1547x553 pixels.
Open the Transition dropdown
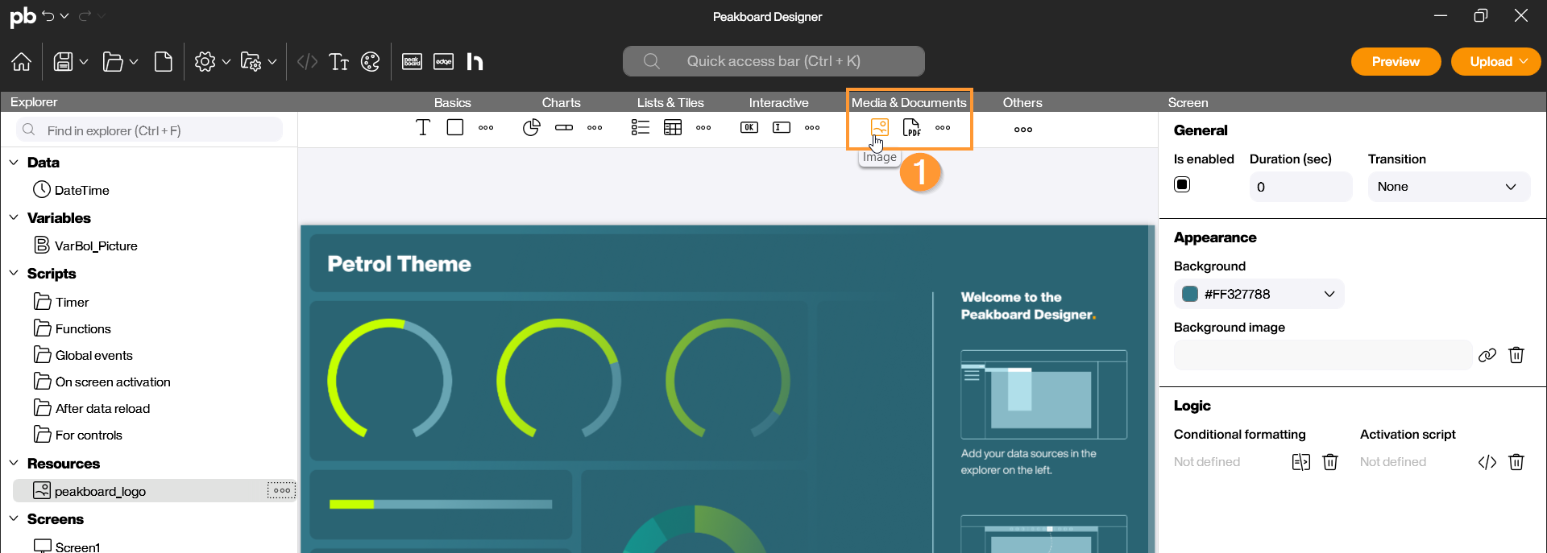pos(1448,187)
